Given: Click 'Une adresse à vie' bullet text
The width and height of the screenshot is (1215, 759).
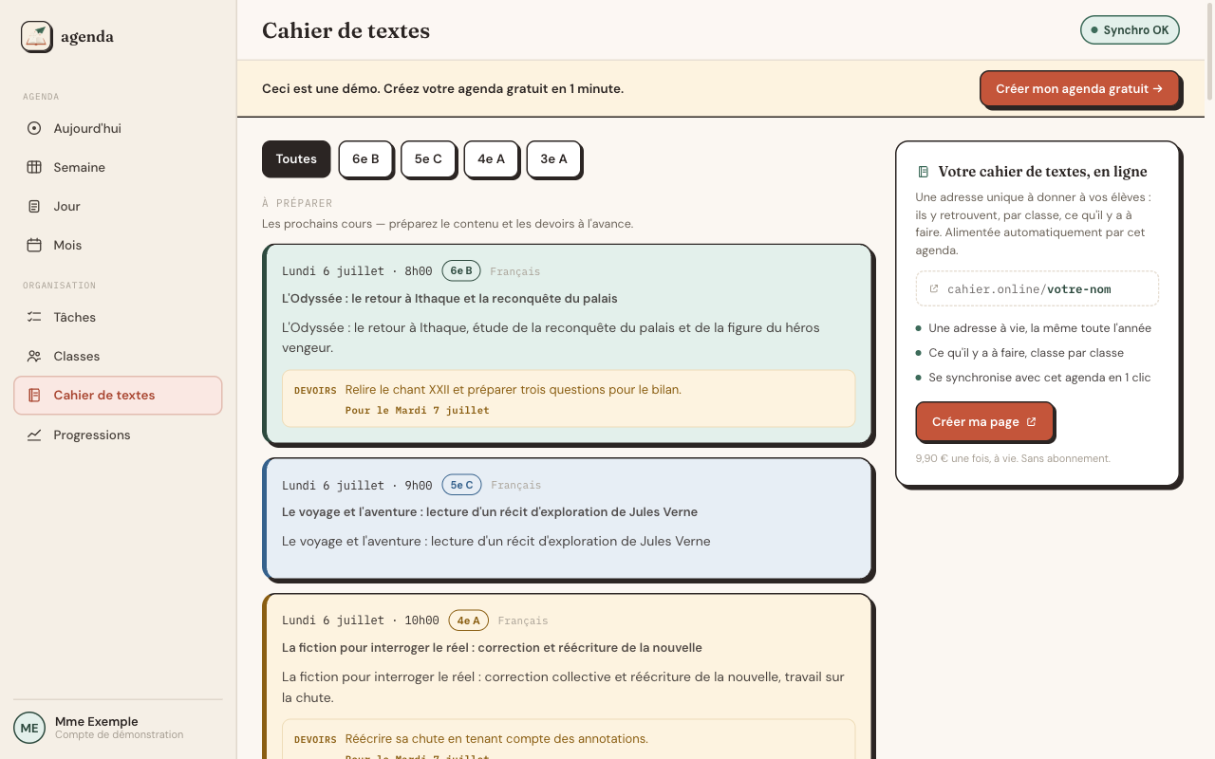Looking at the screenshot, I should click(1040, 328).
